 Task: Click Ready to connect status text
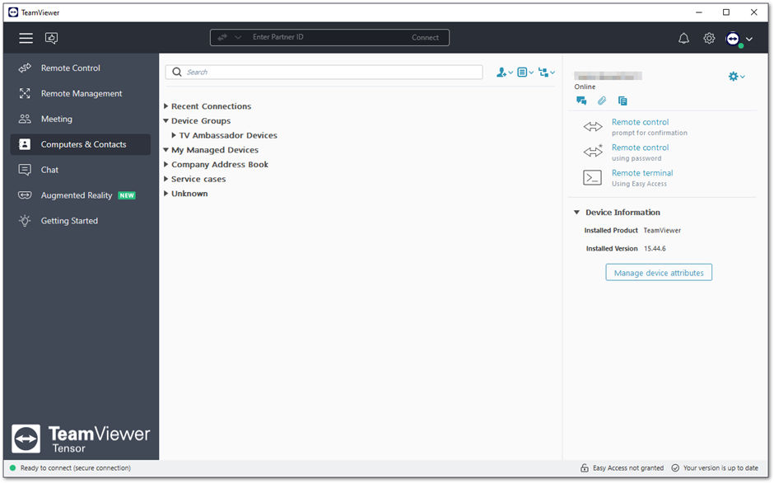pyautogui.click(x=76, y=468)
